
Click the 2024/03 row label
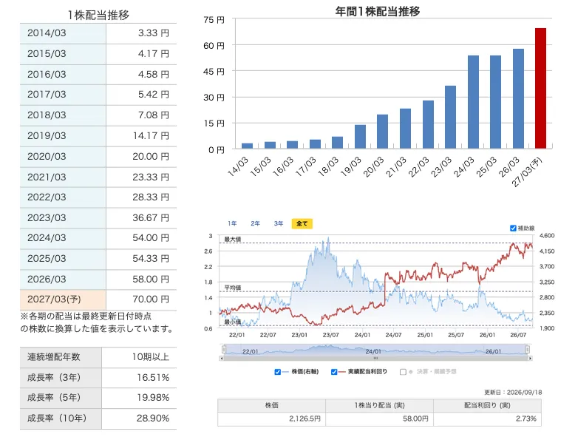pos(47,238)
